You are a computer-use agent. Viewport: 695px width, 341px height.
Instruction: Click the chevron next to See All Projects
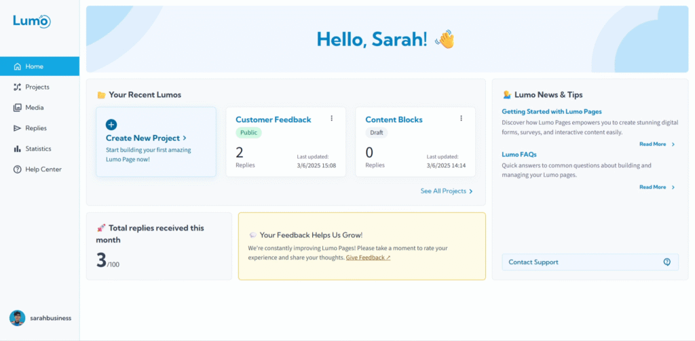pyautogui.click(x=471, y=191)
